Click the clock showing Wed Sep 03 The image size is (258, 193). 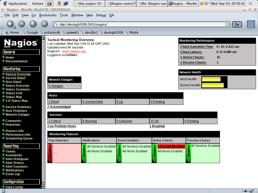pos(228,4)
